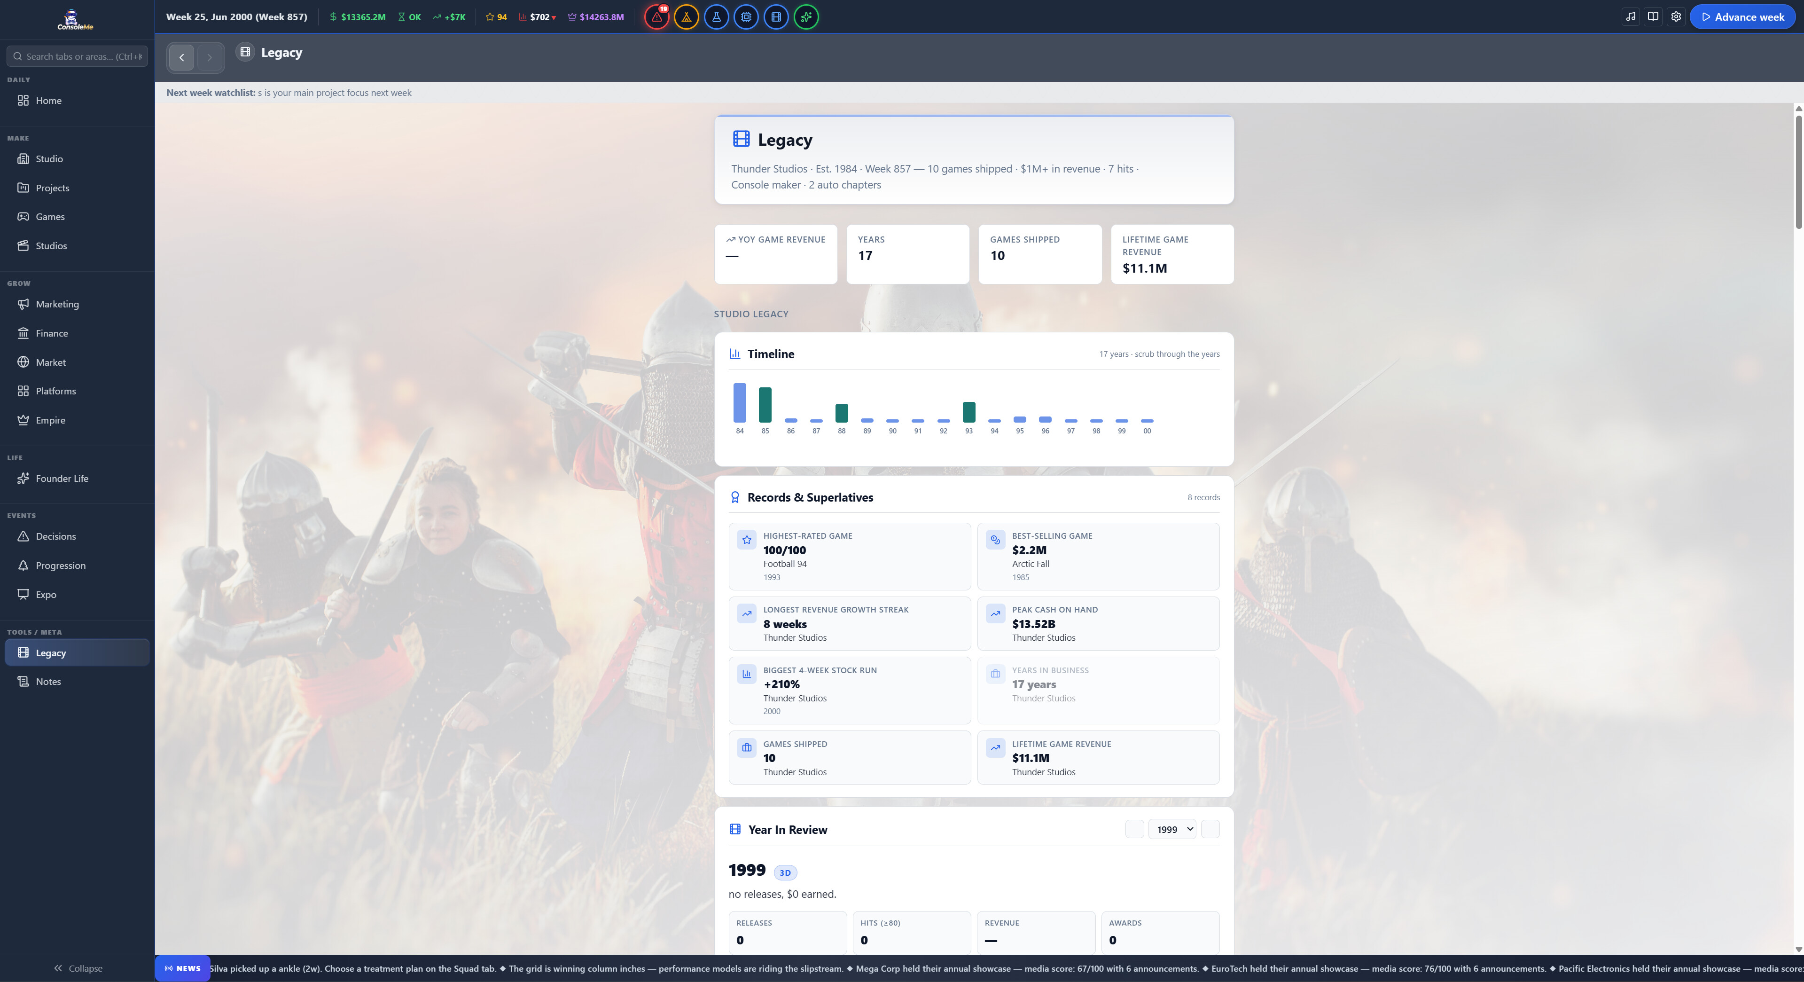The height and width of the screenshot is (982, 1804).
Task: Click the Year In Review film icon
Action: (734, 829)
